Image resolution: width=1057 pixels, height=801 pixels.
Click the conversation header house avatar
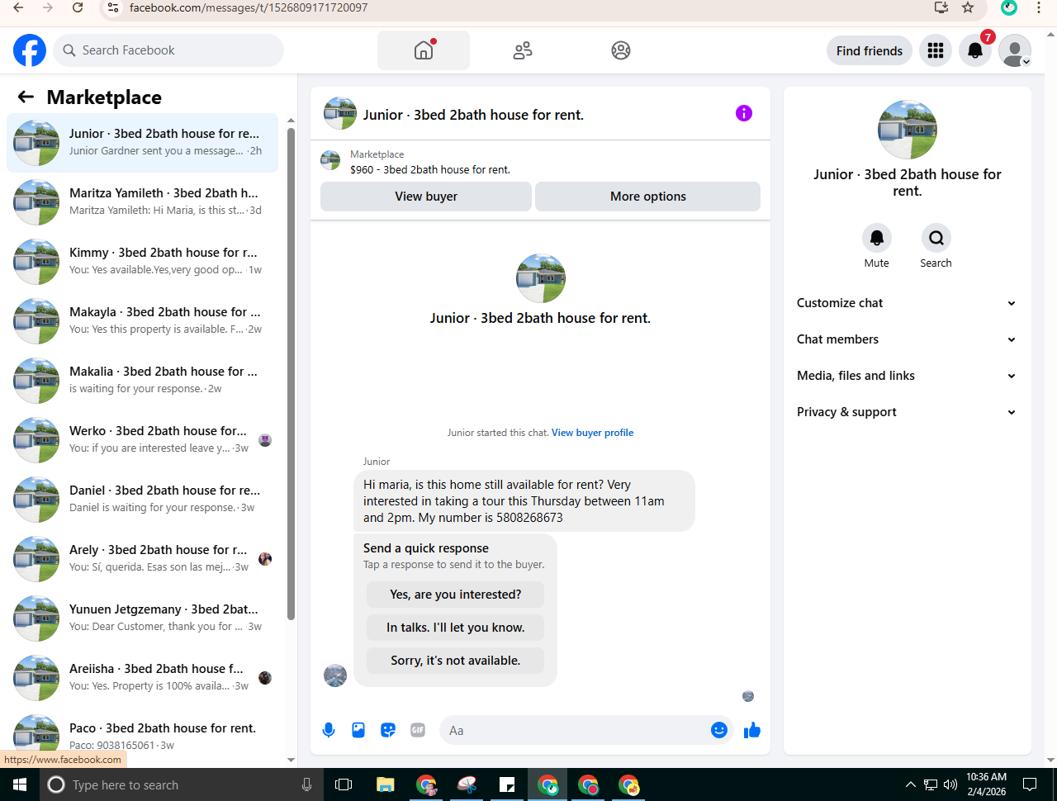340,113
